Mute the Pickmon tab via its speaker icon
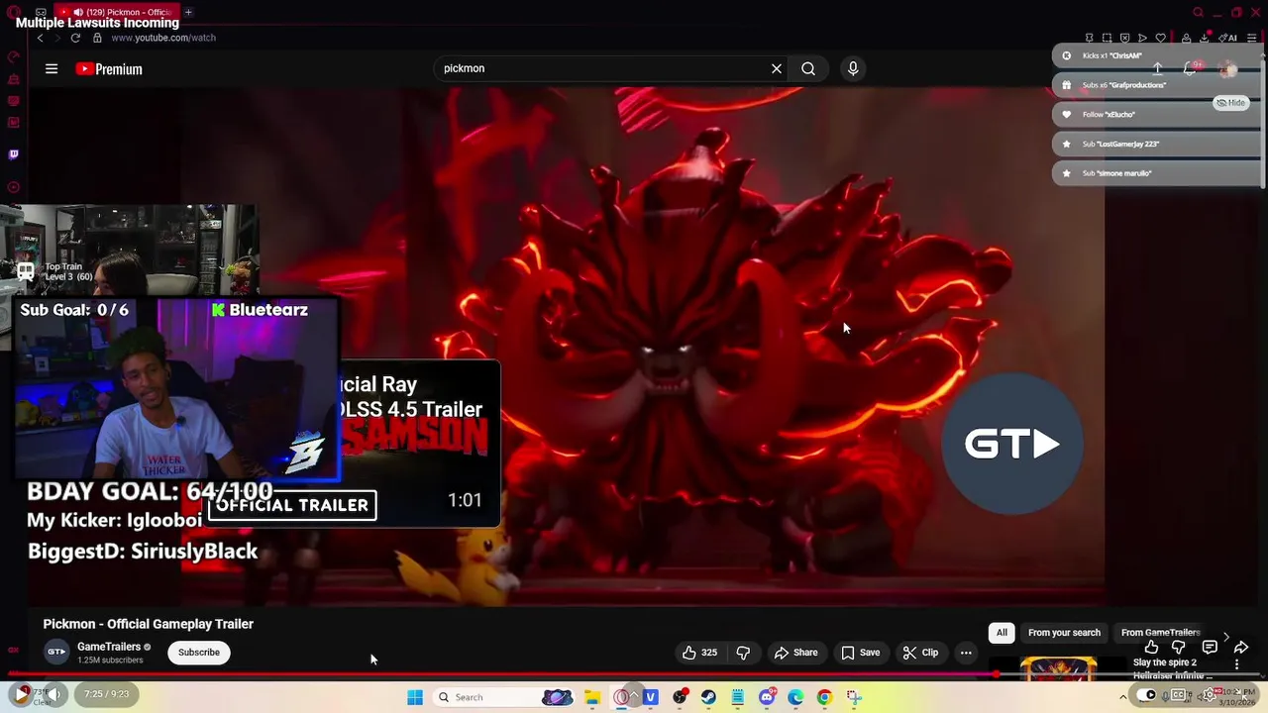 (78, 12)
